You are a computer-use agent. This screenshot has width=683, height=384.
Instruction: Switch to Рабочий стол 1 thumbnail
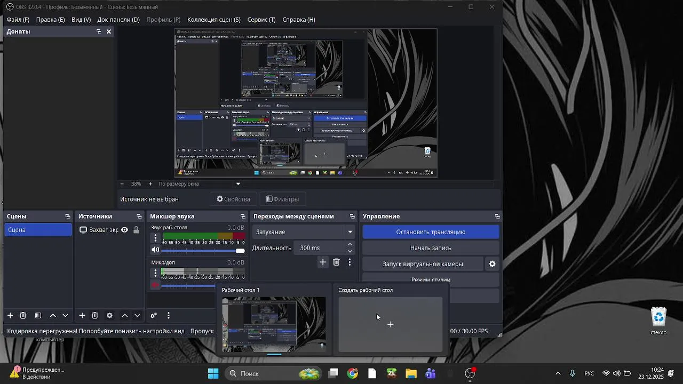point(274,324)
